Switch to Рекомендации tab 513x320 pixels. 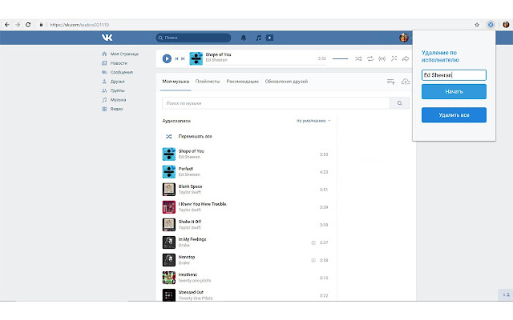(x=242, y=82)
